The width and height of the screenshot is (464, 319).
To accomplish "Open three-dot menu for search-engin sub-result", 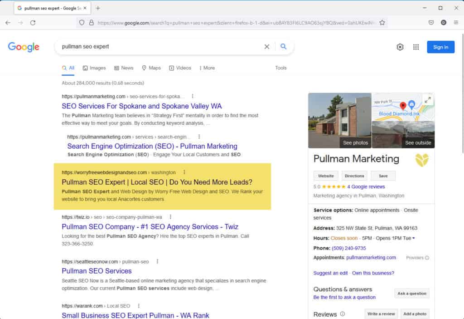I will pos(199,137).
